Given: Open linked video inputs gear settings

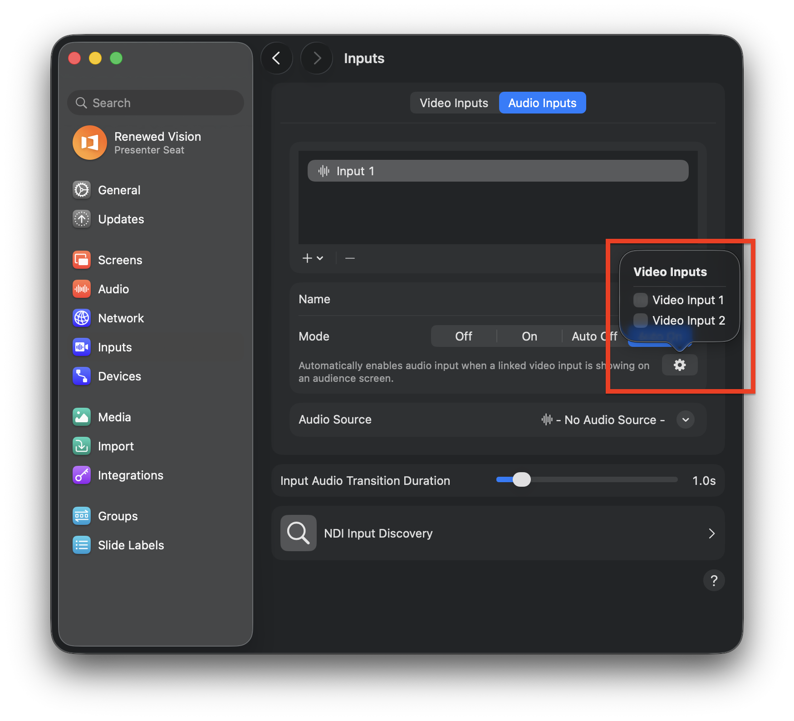Looking at the screenshot, I should coord(680,365).
